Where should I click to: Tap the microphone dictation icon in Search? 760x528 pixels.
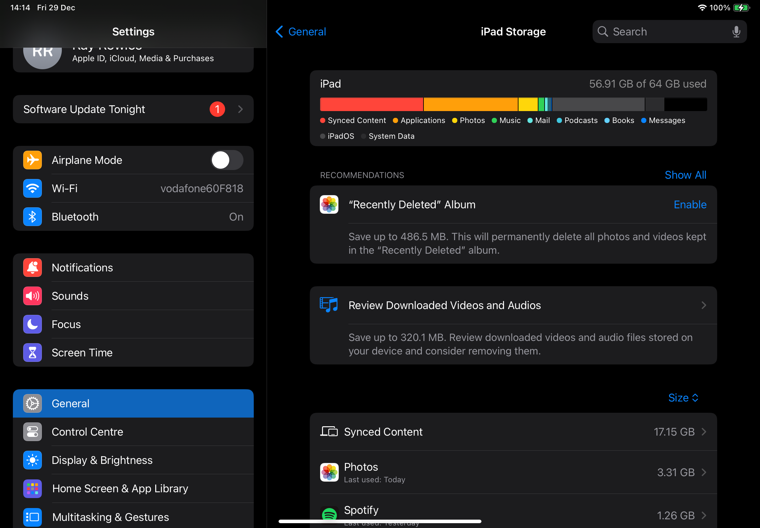click(x=736, y=32)
